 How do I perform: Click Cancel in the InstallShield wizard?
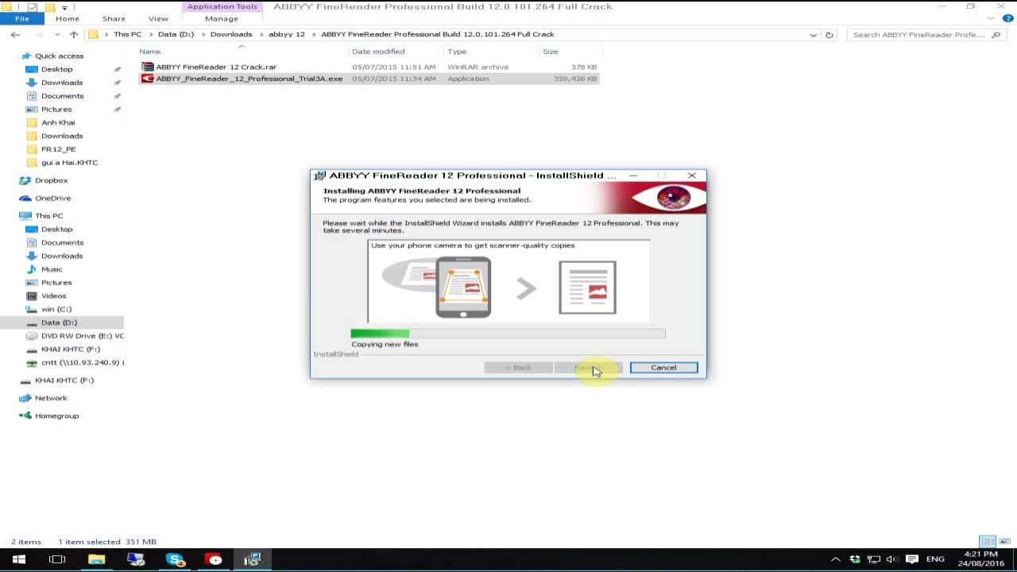[x=663, y=367]
